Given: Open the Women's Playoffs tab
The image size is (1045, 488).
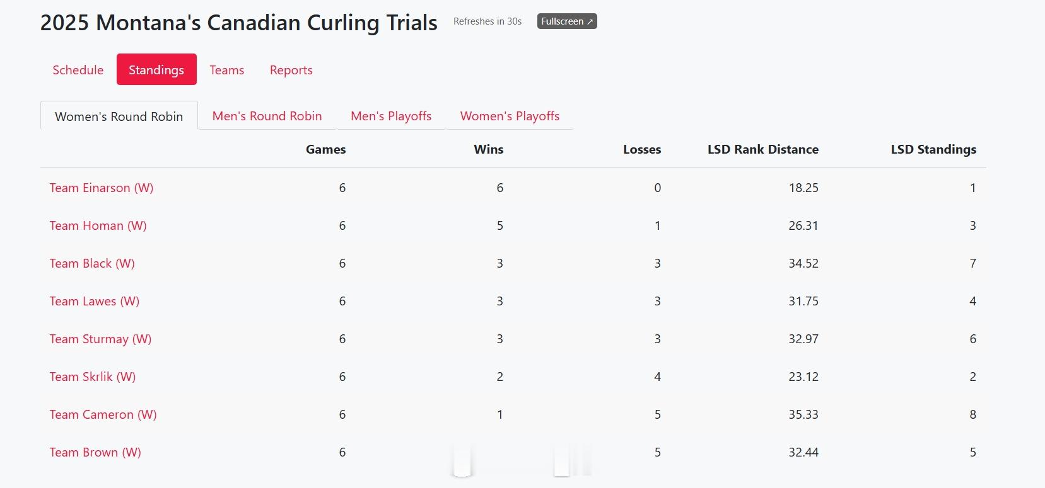Looking at the screenshot, I should [x=510, y=116].
